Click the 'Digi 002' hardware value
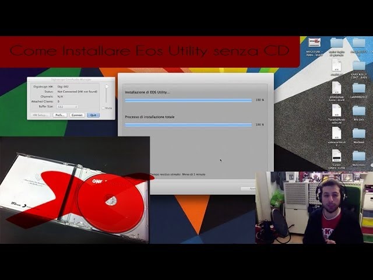 click(63, 87)
